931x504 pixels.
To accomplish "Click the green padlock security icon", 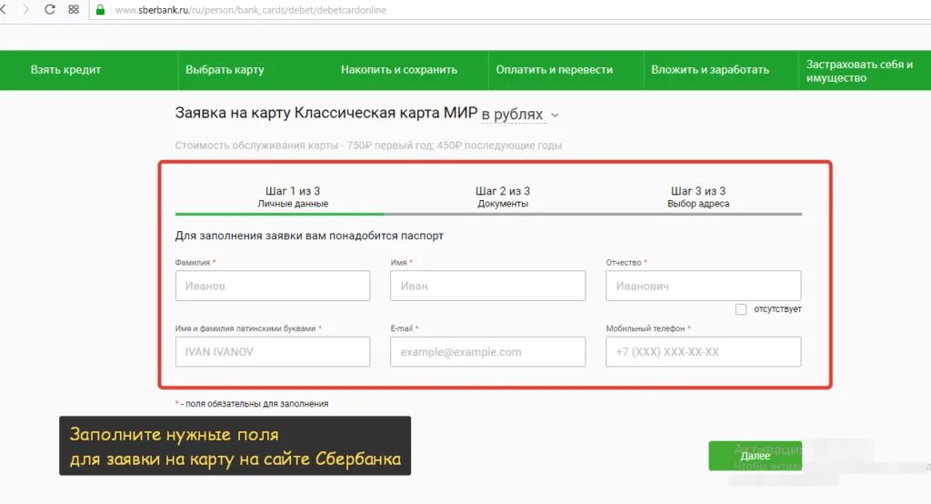I will pos(100,9).
